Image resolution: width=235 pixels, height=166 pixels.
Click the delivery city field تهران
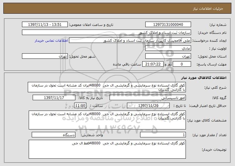[x=45, y=56]
